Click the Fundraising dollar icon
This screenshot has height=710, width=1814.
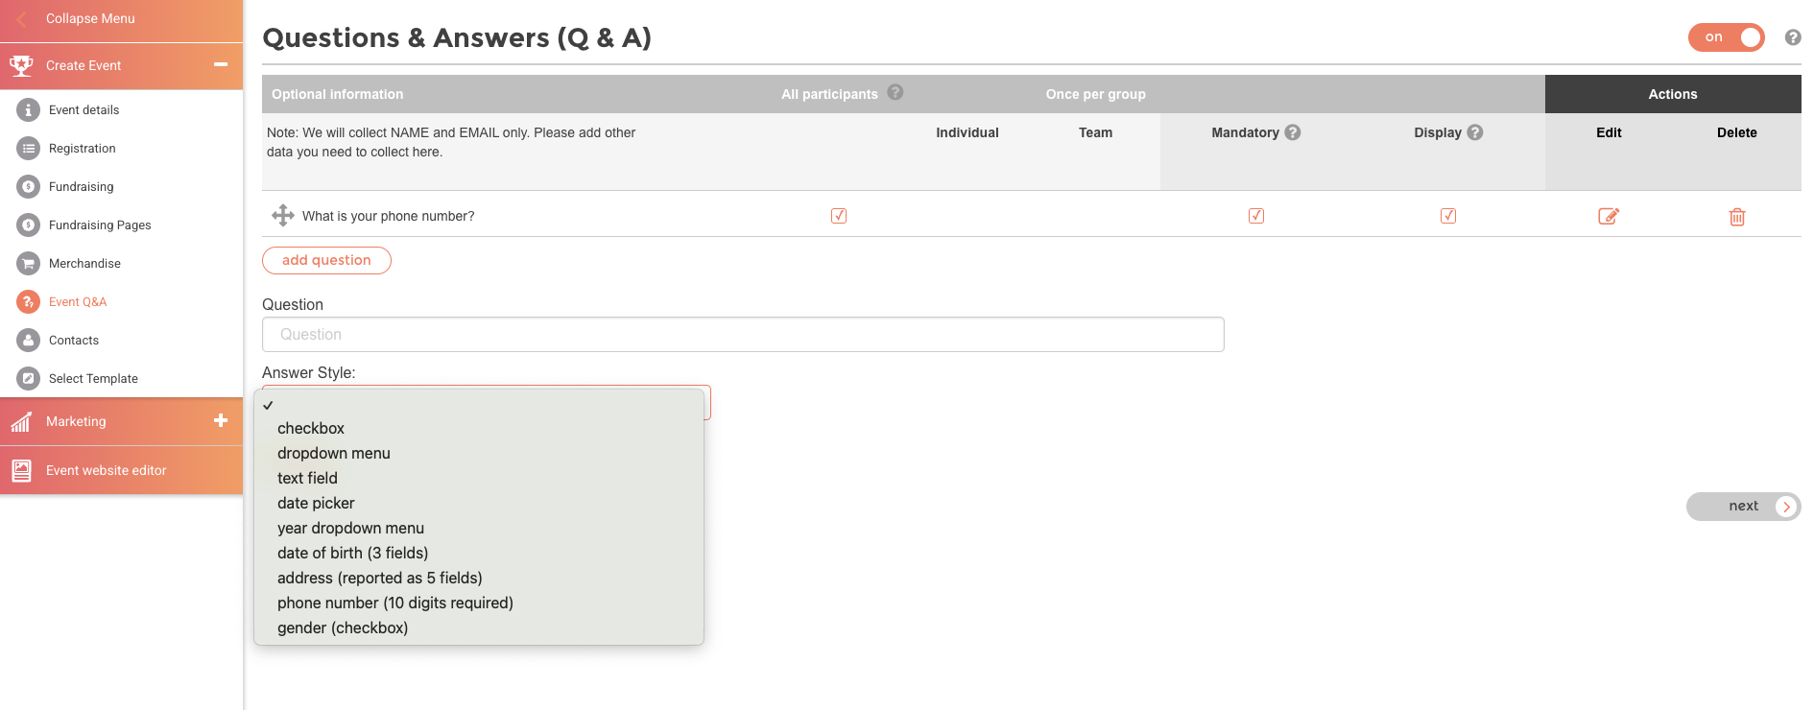pos(29,186)
